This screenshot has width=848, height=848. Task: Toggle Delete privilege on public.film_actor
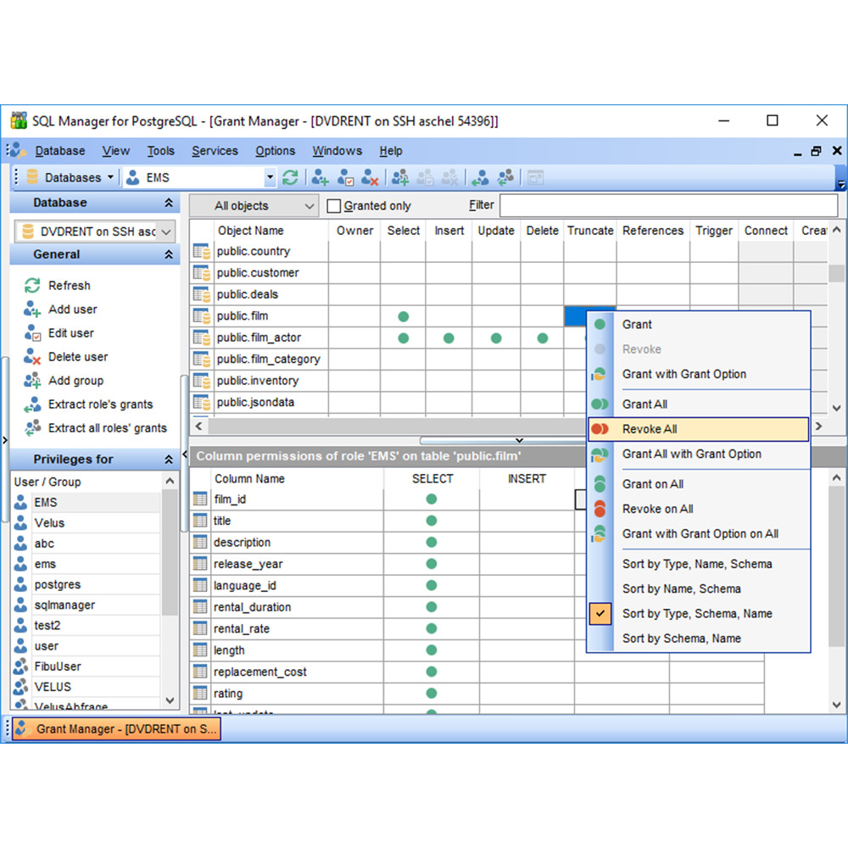pos(543,338)
